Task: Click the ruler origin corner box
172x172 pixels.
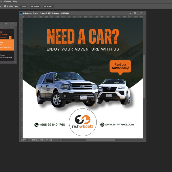Action: 21,17
